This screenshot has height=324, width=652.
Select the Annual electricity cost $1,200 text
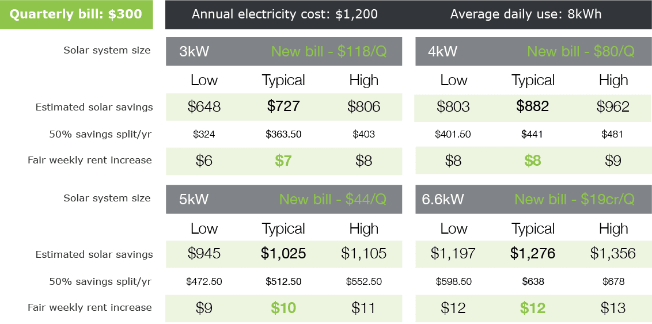point(285,14)
